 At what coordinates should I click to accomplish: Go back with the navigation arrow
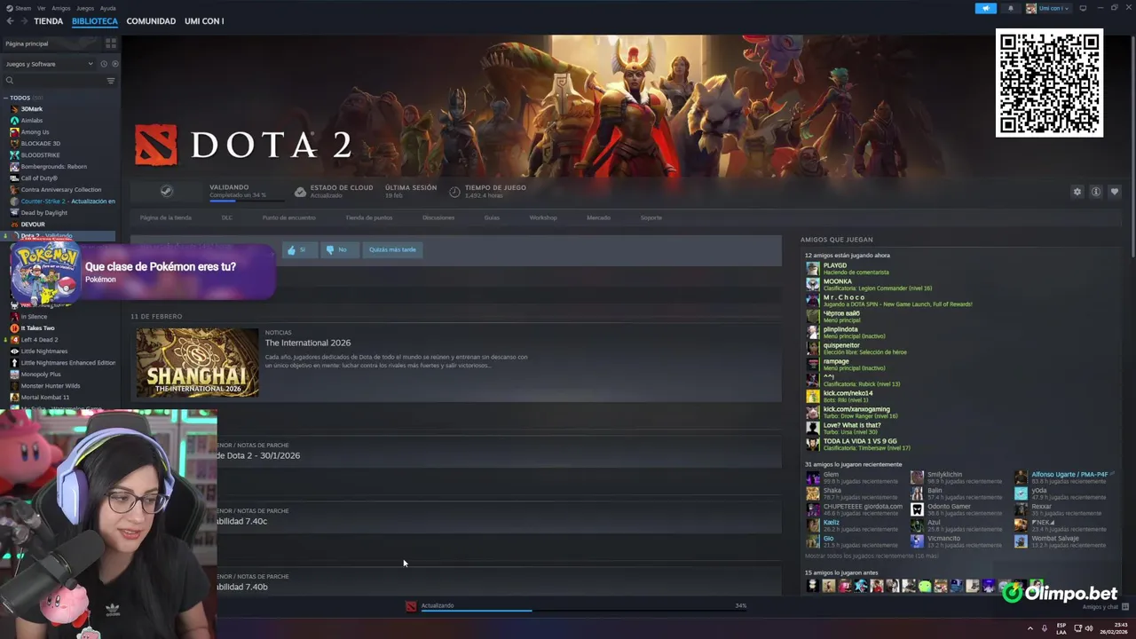[10, 21]
